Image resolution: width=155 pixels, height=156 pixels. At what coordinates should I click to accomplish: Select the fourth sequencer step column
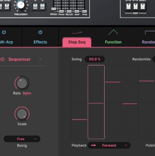click(x=130, y=102)
